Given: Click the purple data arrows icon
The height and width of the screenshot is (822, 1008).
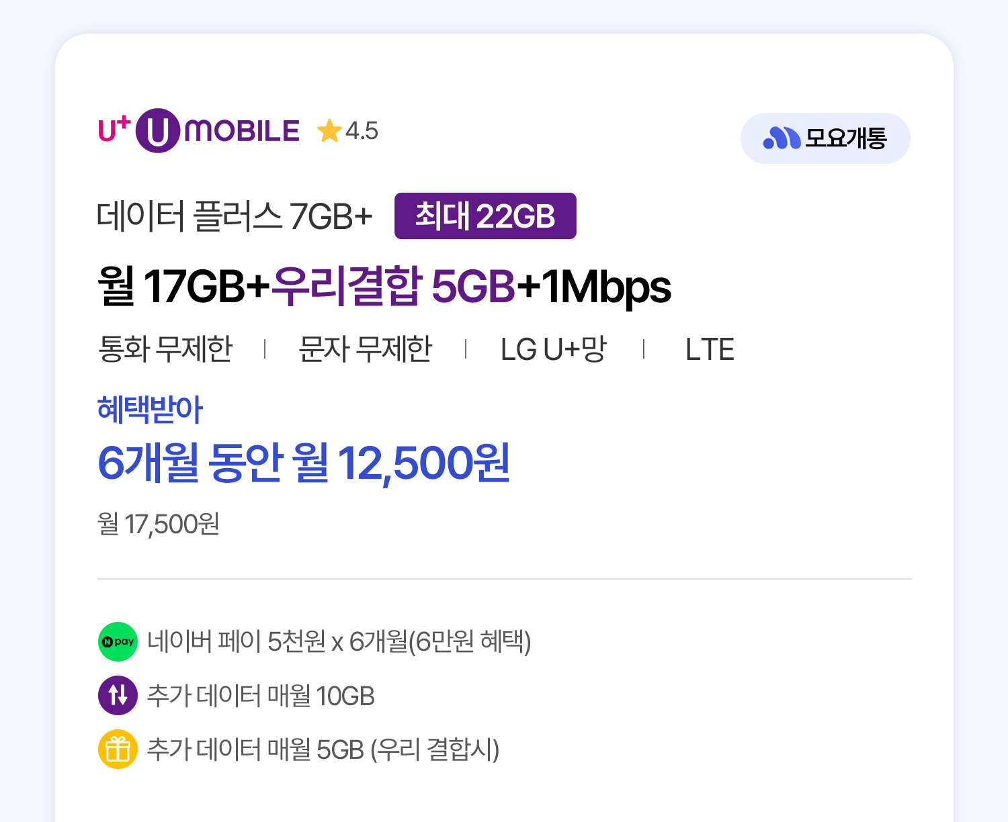Looking at the screenshot, I should pyautogui.click(x=118, y=695).
